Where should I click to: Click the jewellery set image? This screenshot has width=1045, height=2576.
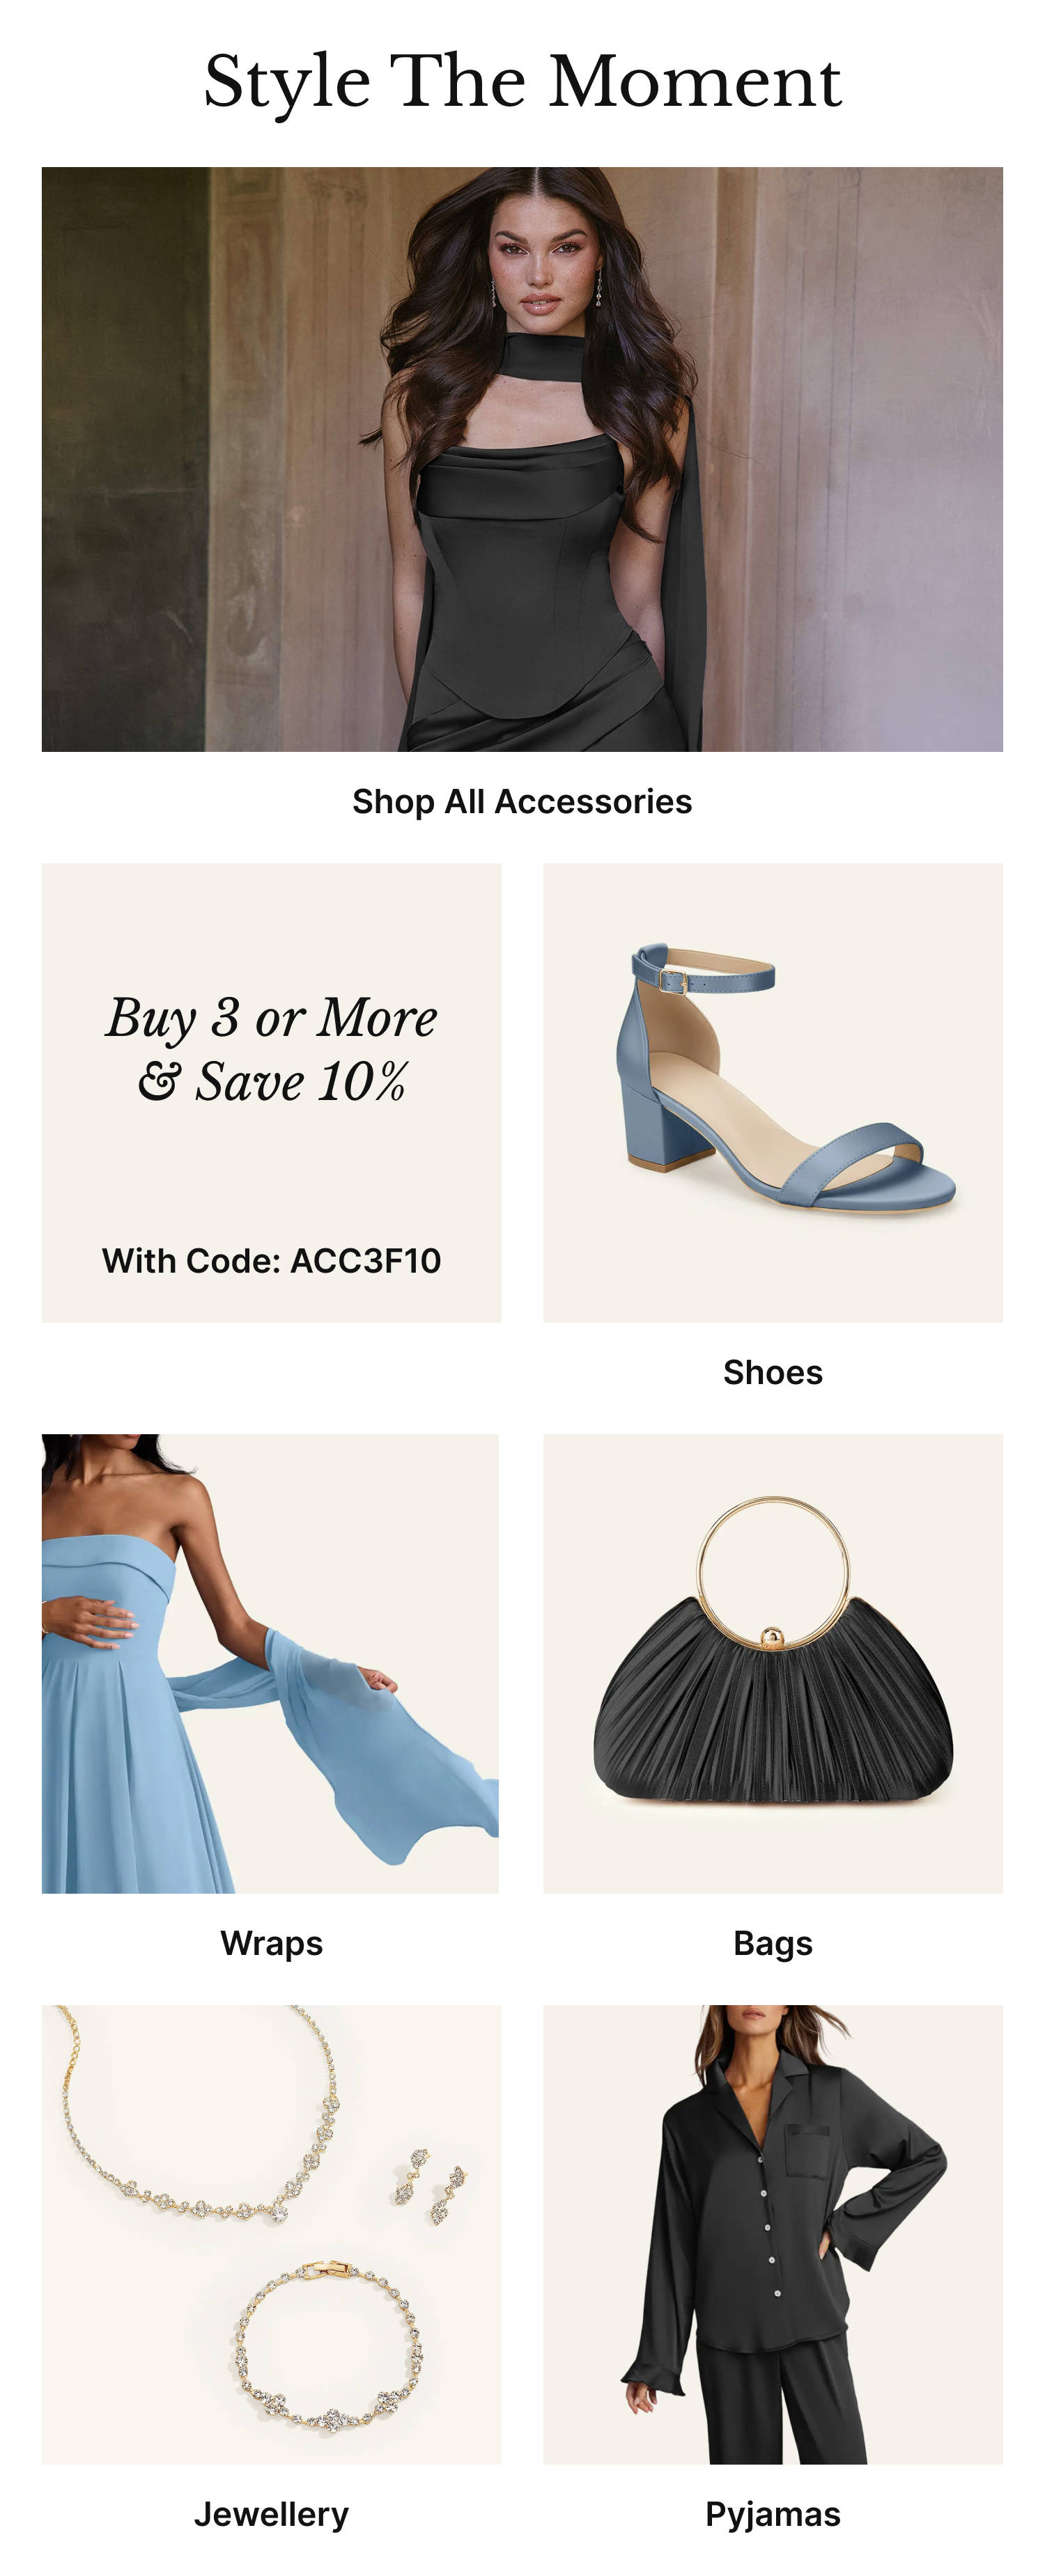[x=271, y=2234]
